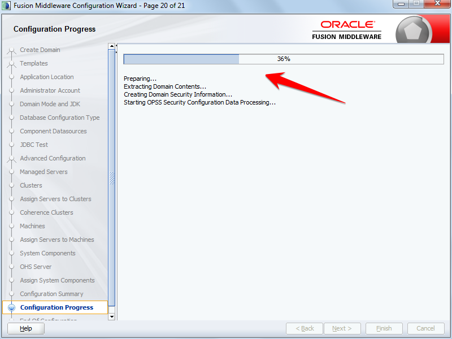The height and width of the screenshot is (339, 452).
Task: Click the 36% progress bar
Action: (x=282, y=59)
